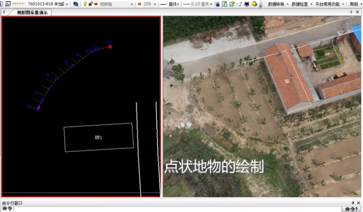363x212 pixels.
Task: Open the 平台常用功能 menu
Action: pos(329,4)
